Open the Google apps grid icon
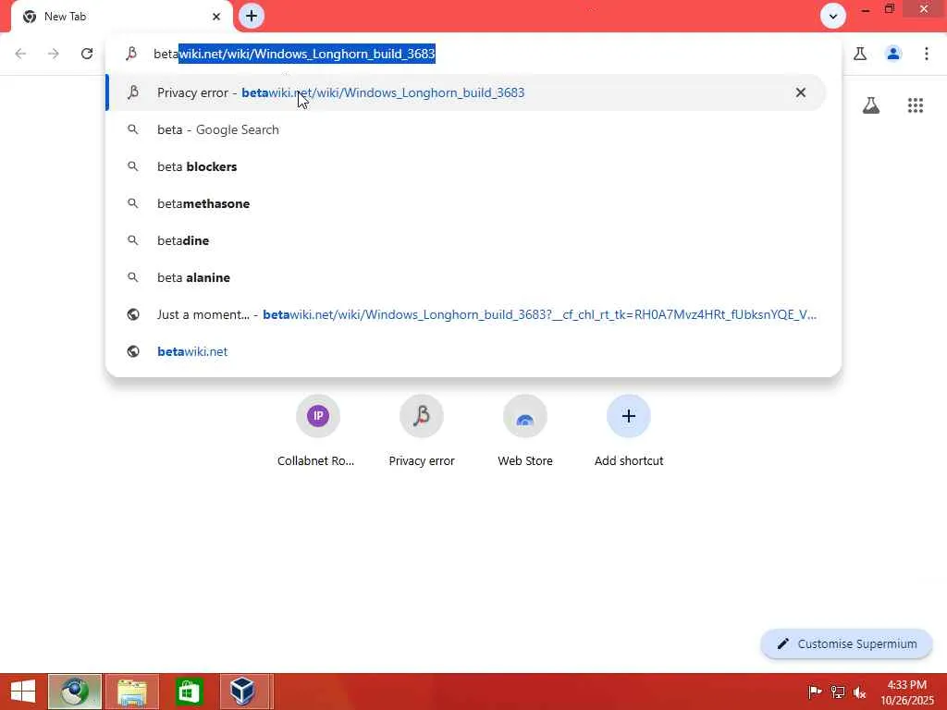The image size is (947, 710). [x=915, y=105]
